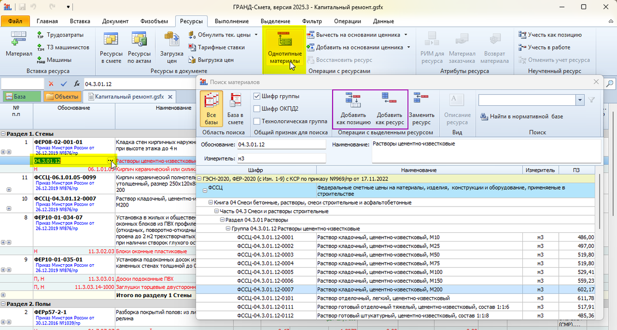Click Добавить как позицию

353,109
